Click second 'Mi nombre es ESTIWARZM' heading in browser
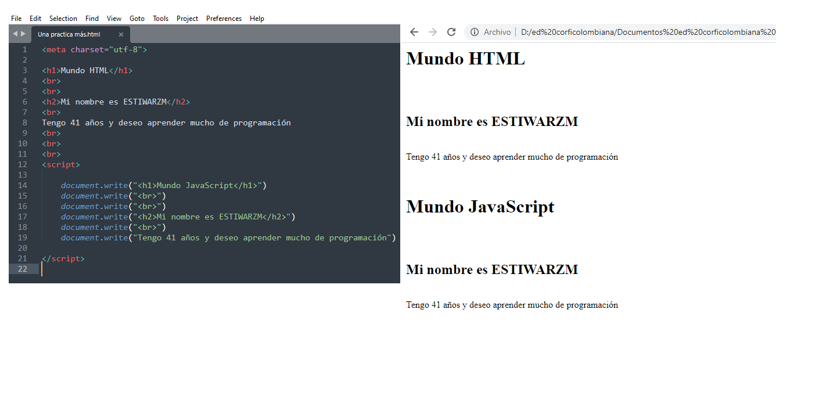 [x=492, y=269]
